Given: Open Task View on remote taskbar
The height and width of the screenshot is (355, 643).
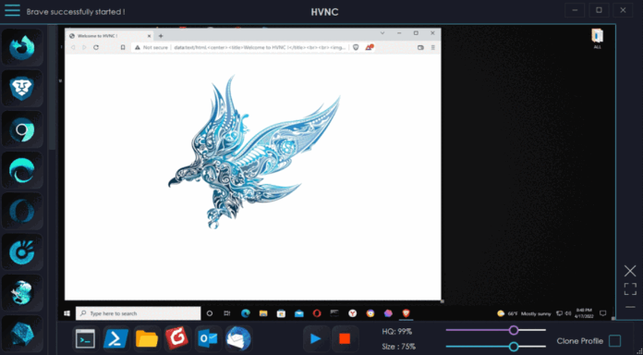Looking at the screenshot, I should click(x=227, y=313).
